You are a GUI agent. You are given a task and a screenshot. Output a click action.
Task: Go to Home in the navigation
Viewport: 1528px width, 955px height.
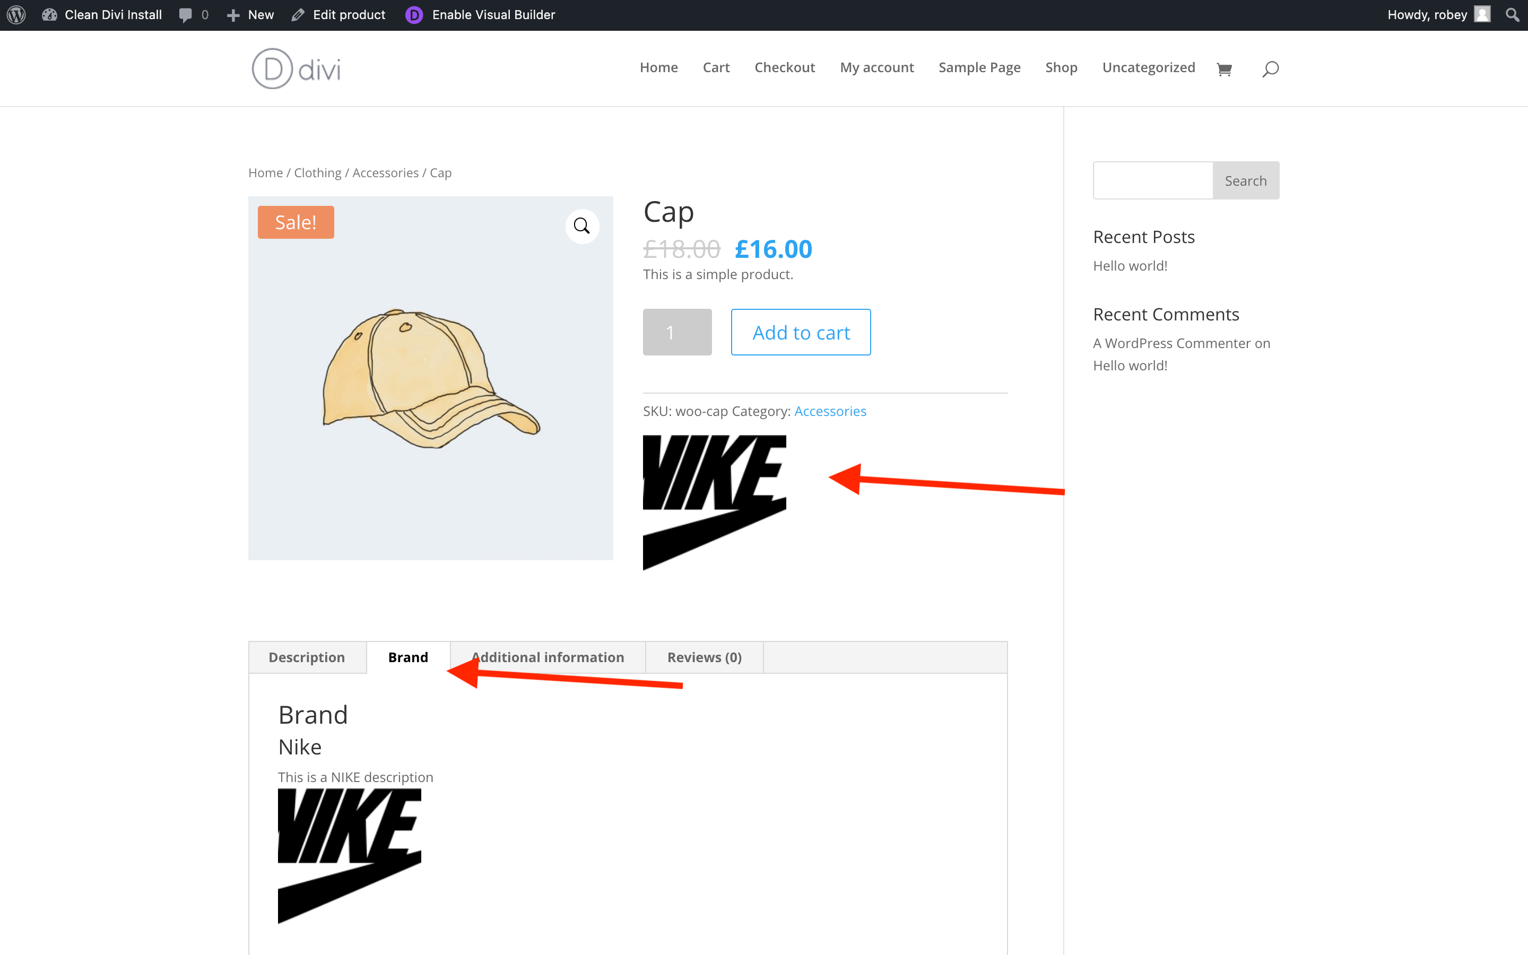coord(658,67)
